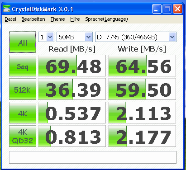Minimize the CrystalDiskMark window
The image size is (186, 170).
[x=157, y=9]
